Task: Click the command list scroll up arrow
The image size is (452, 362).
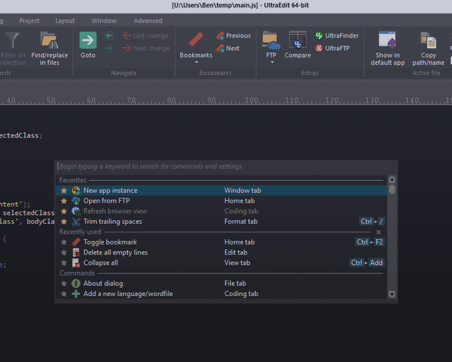Action: [392, 180]
